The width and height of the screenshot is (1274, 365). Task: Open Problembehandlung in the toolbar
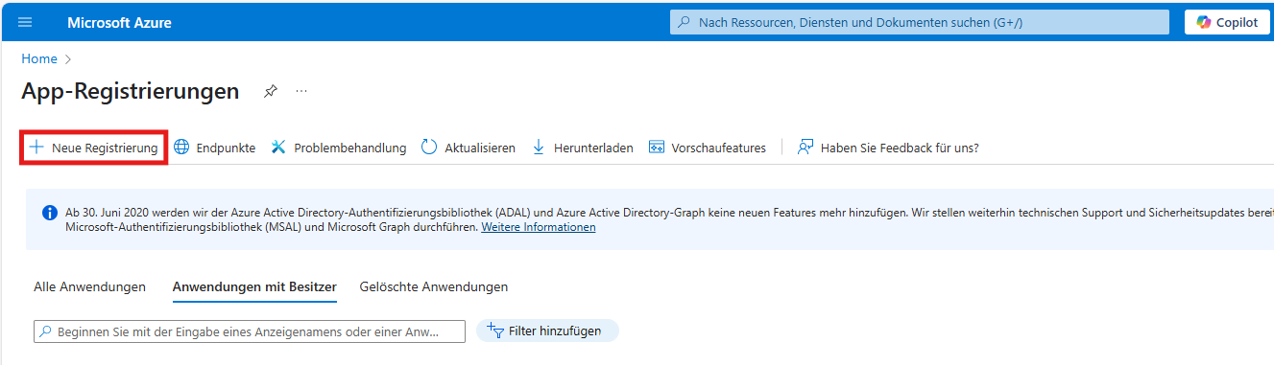[x=339, y=148]
